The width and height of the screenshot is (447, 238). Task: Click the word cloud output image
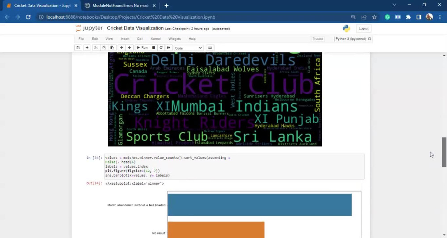[215, 99]
